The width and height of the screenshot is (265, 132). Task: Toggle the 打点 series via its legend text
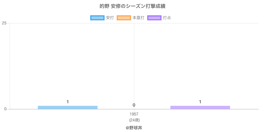click(x=167, y=18)
